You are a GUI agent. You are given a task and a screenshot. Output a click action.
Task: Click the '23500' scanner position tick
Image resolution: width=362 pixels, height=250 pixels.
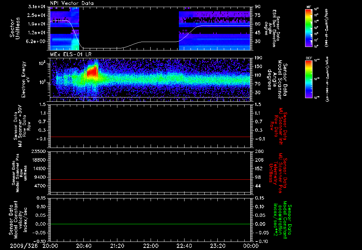tap(38, 151)
